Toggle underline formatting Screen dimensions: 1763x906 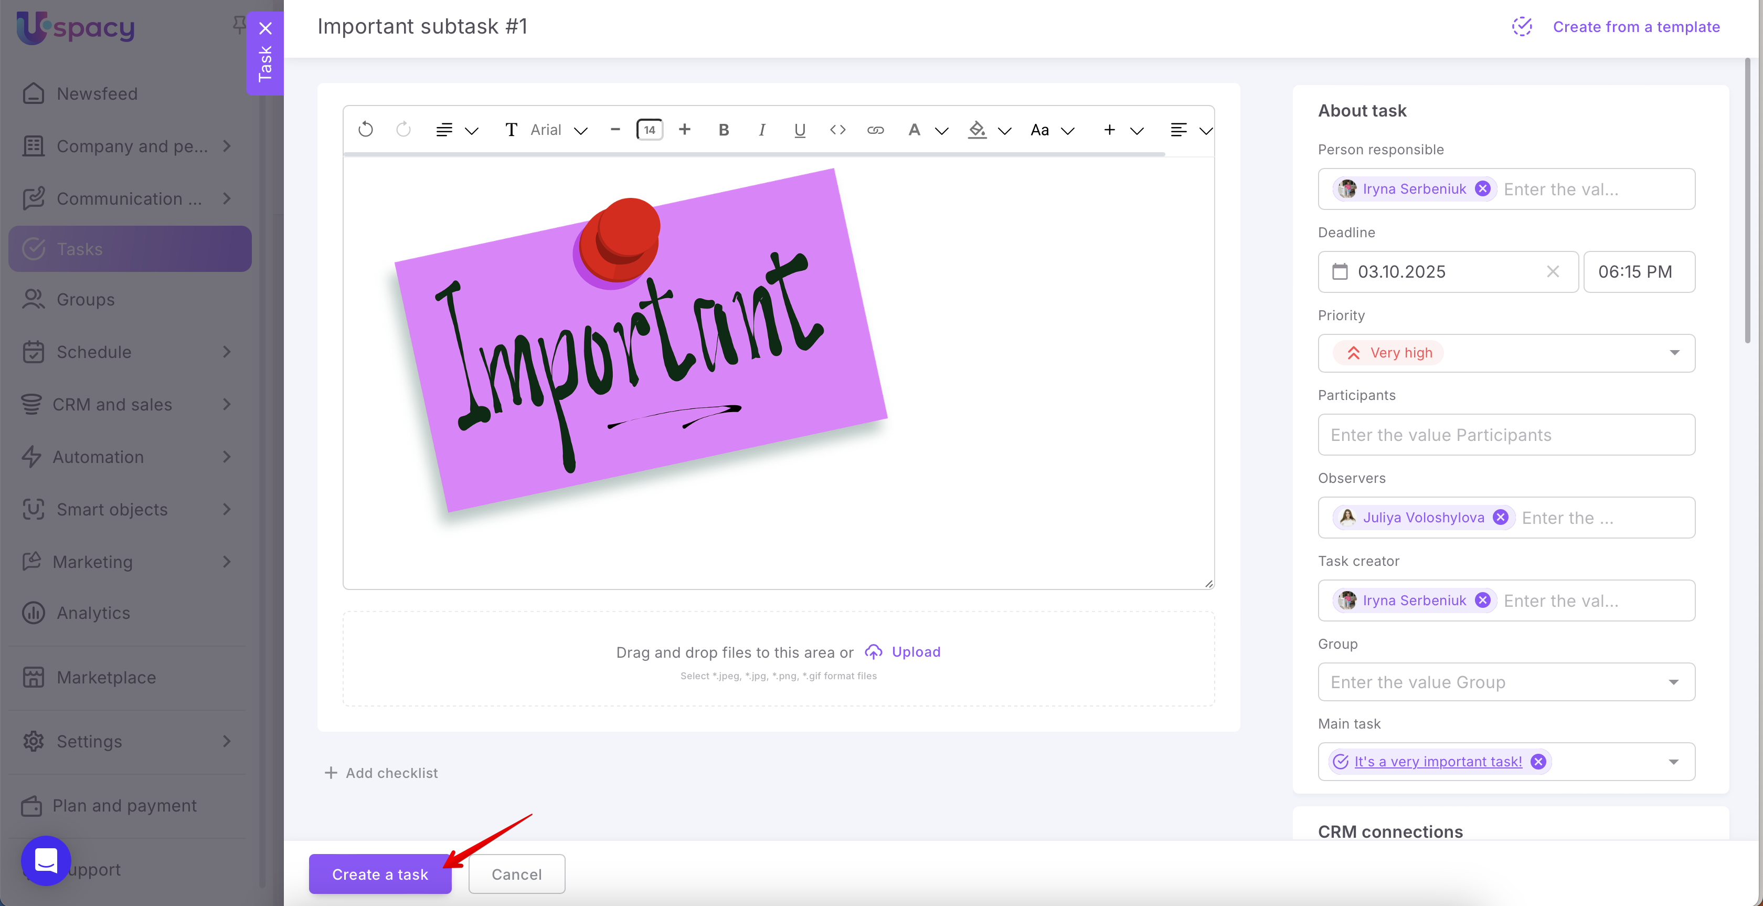click(x=799, y=130)
